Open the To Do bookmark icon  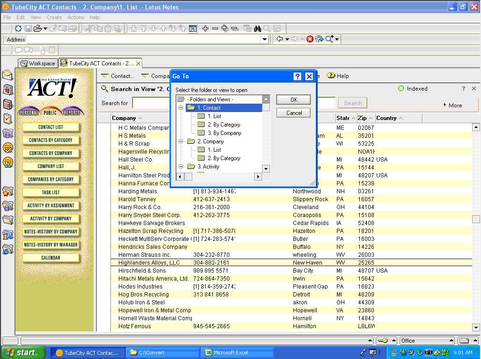pos(7,119)
